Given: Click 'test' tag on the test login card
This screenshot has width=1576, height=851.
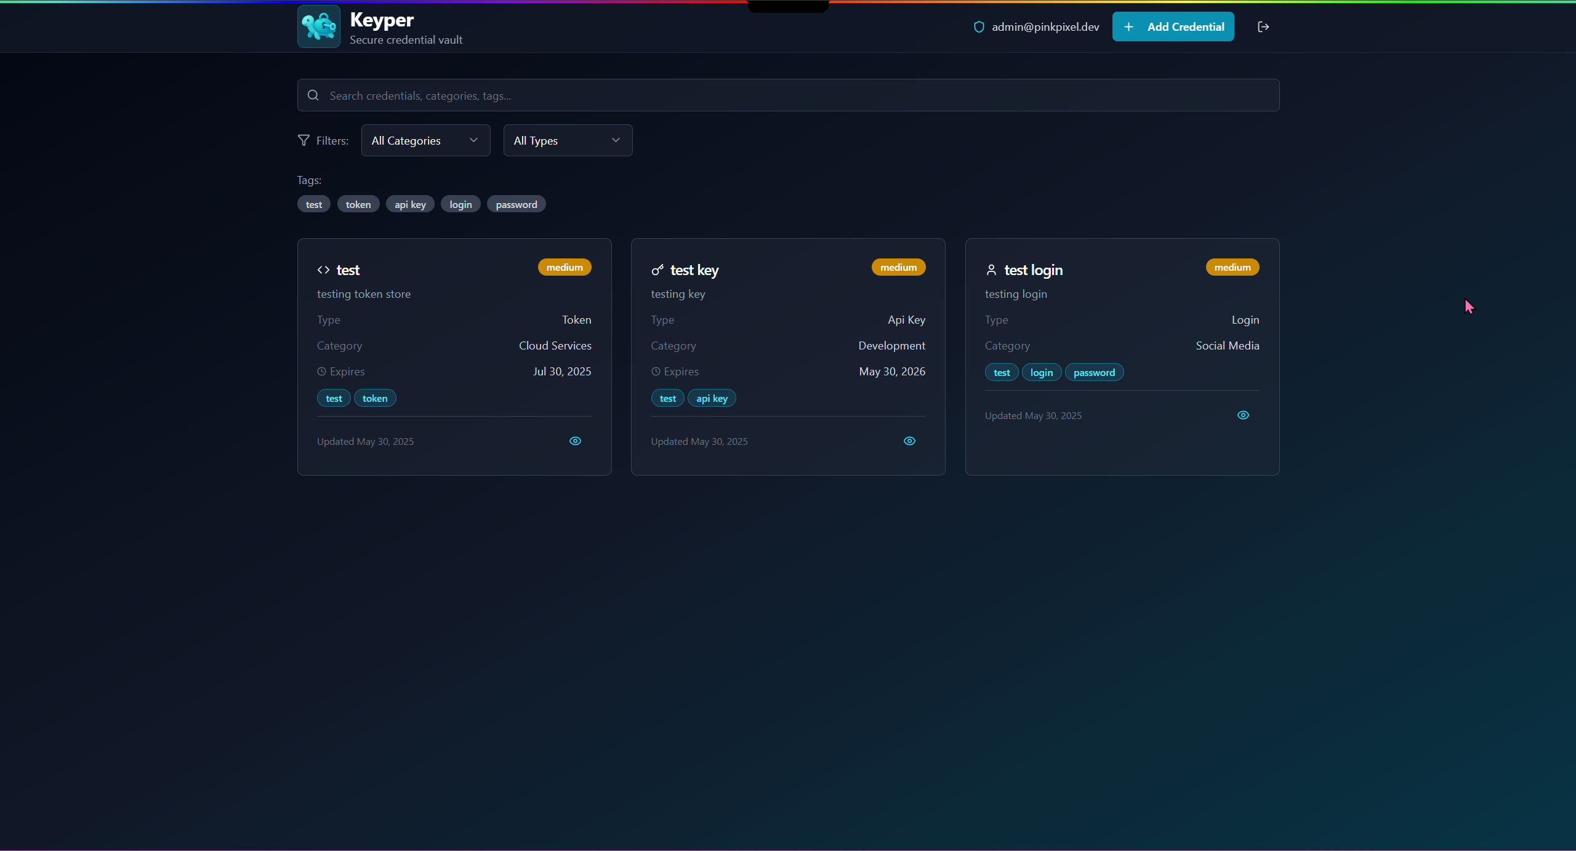Looking at the screenshot, I should tap(1002, 372).
